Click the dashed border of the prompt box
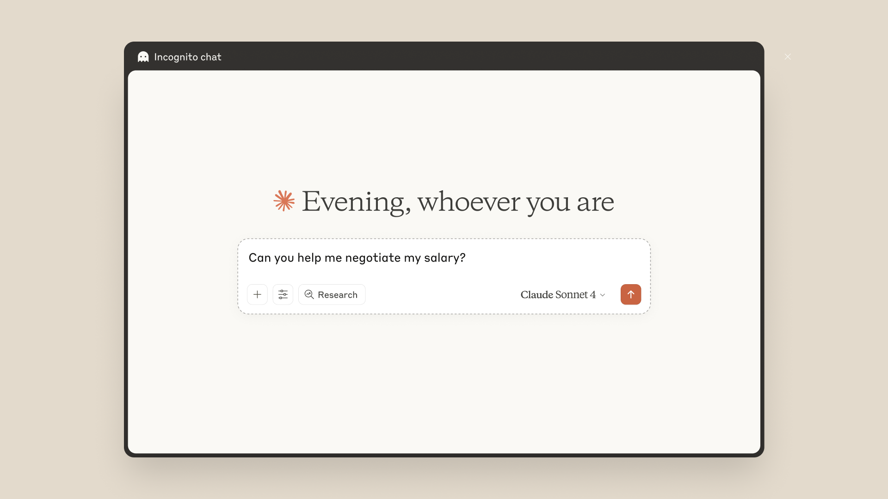Screen dimensions: 888x499 (444, 239)
